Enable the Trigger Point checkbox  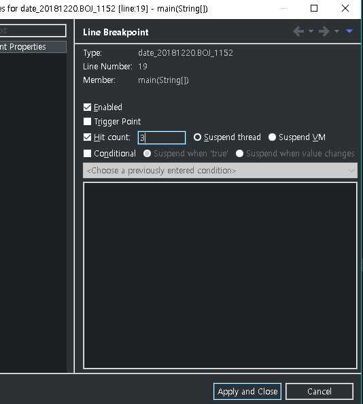pos(87,121)
